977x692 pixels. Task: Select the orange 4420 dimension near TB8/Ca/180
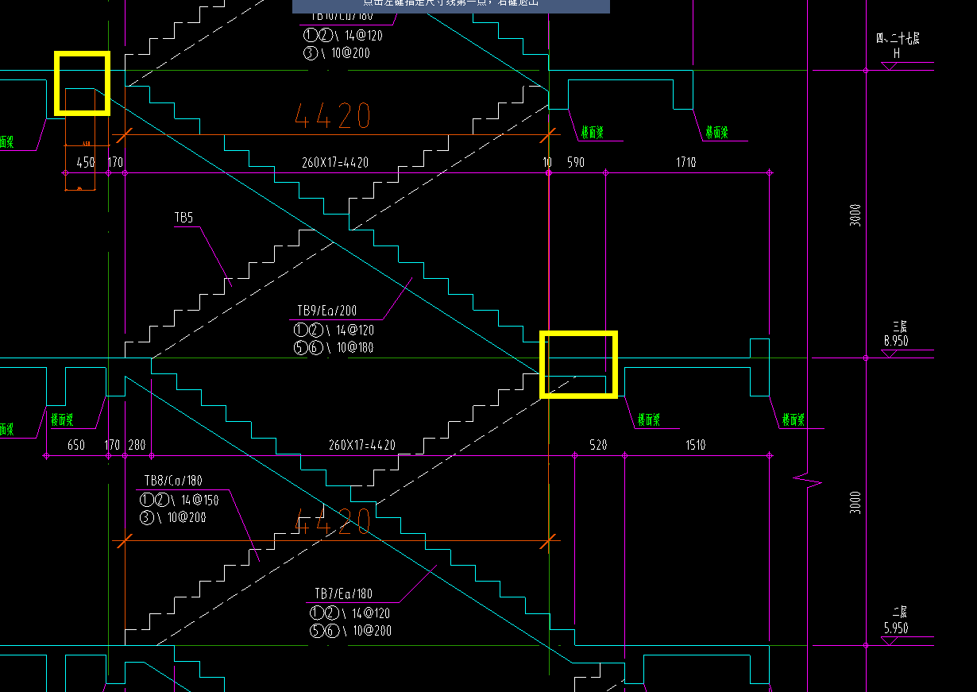coord(332,523)
